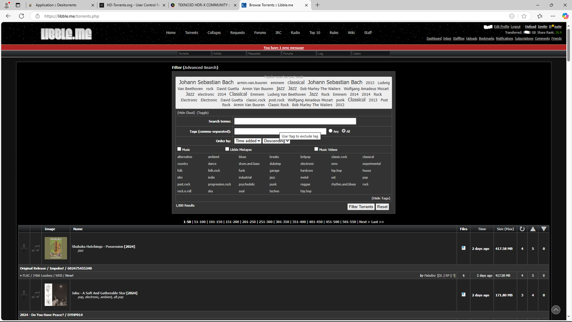Hide the tag cloud with Hide Cloud
Image resolution: width=572 pixels, height=322 pixels.
click(186, 113)
